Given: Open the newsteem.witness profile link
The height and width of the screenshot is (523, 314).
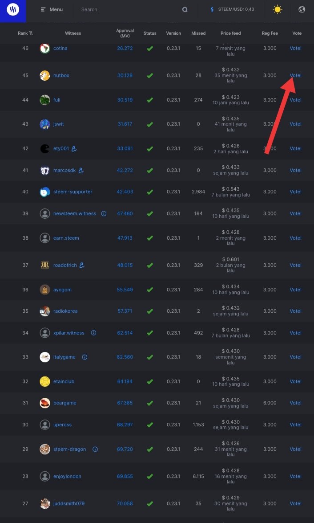Looking at the screenshot, I should 75,213.
